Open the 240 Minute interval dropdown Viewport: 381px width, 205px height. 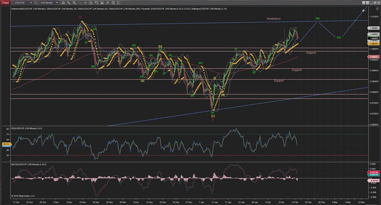click(49, 3)
